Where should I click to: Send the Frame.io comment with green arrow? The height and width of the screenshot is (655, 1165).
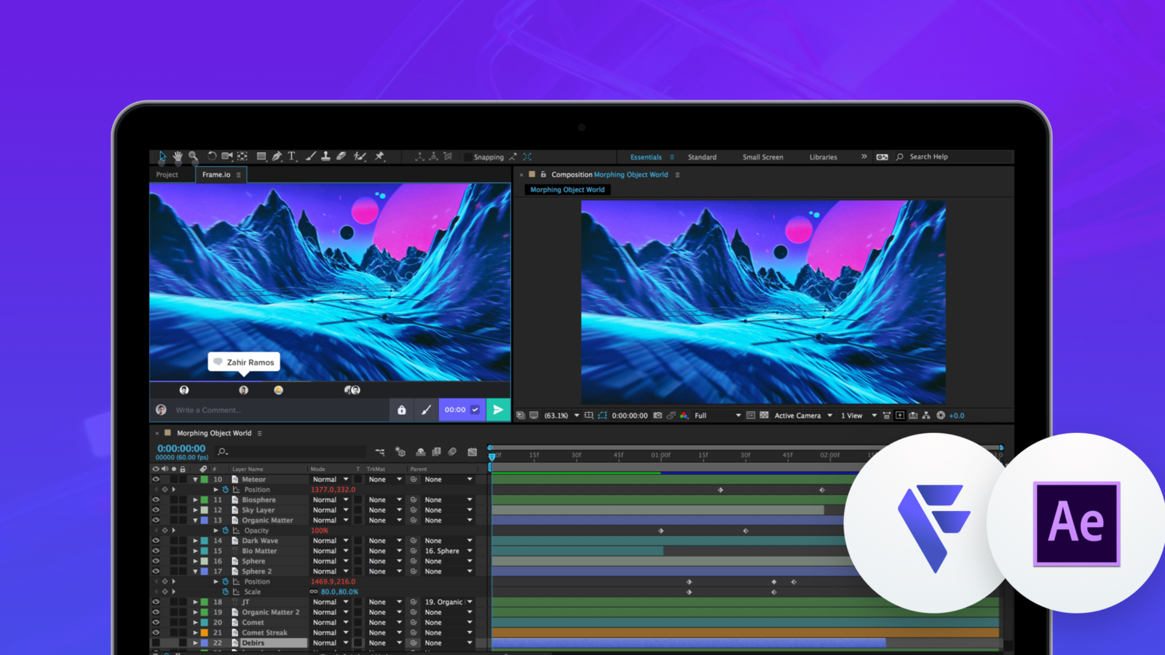(x=498, y=410)
